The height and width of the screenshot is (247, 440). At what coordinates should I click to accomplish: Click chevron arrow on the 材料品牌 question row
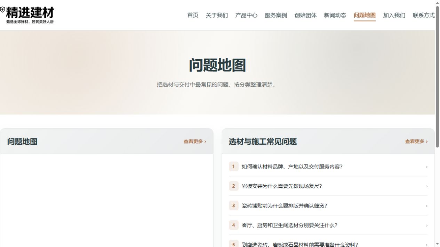click(426, 167)
